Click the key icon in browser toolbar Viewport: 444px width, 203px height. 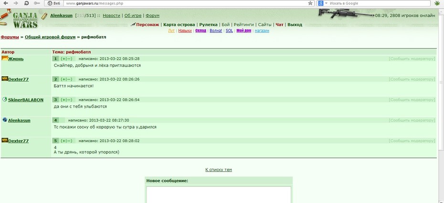coord(37,3)
